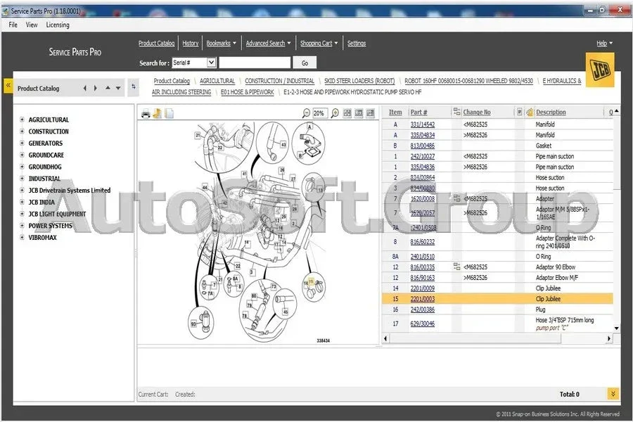633x422 pixels.
Task: Click the JCB logo
Action: 600,70
